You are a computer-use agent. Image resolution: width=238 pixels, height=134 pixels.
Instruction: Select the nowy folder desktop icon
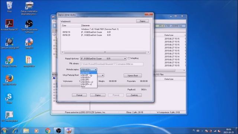[x=29, y=61]
